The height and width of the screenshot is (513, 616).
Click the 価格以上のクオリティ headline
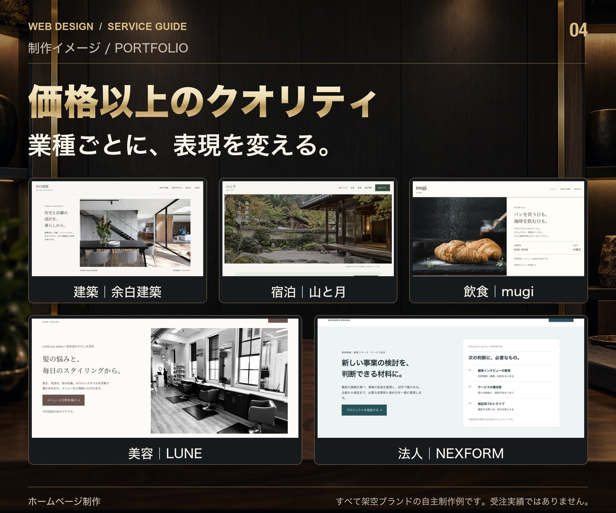coord(202,101)
